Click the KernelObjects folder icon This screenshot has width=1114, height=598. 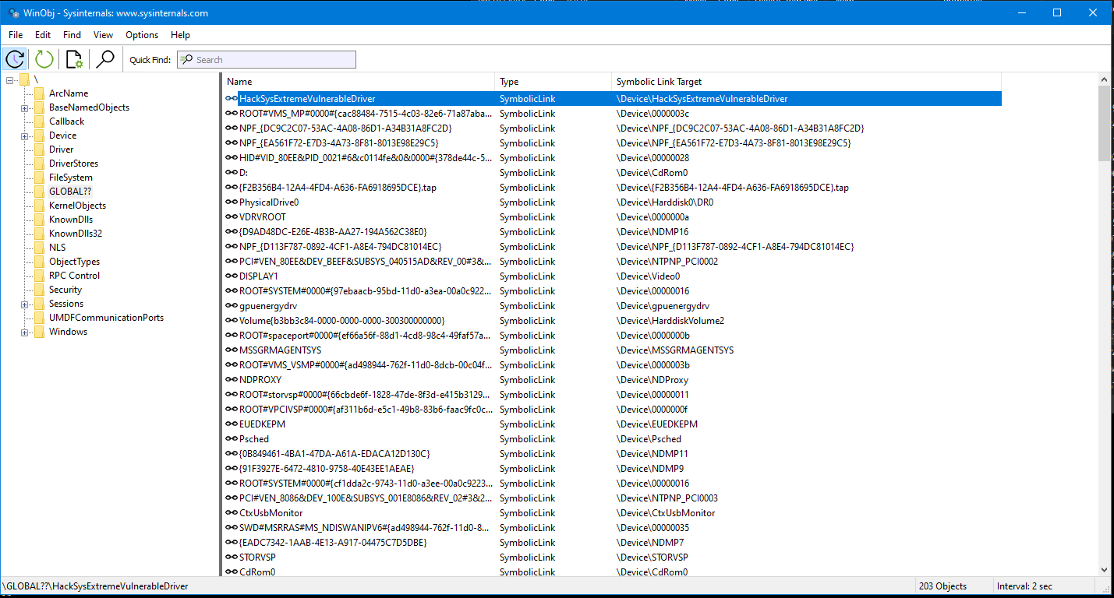coord(39,206)
